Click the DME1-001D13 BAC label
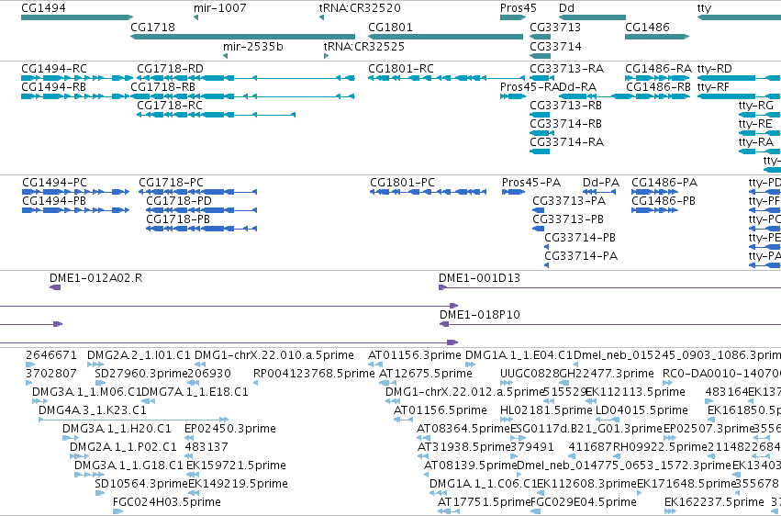The width and height of the screenshot is (781, 516). tap(479, 278)
